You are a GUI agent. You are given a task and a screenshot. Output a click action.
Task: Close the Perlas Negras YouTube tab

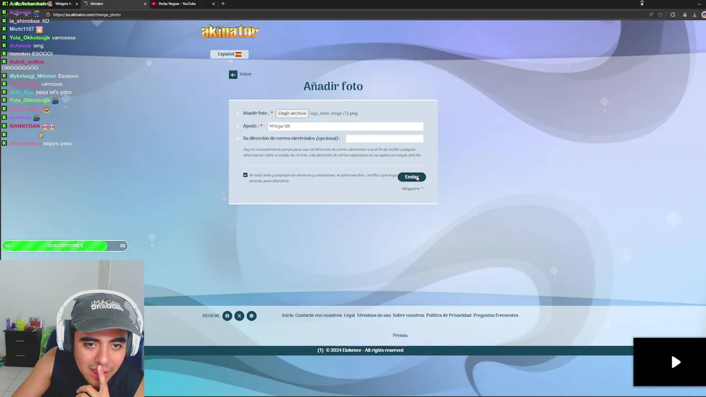pyautogui.click(x=213, y=4)
